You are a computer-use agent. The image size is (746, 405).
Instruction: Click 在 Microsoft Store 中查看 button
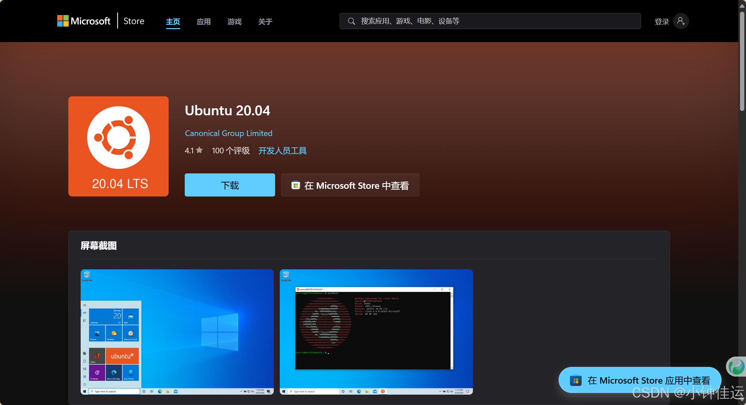pyautogui.click(x=350, y=185)
